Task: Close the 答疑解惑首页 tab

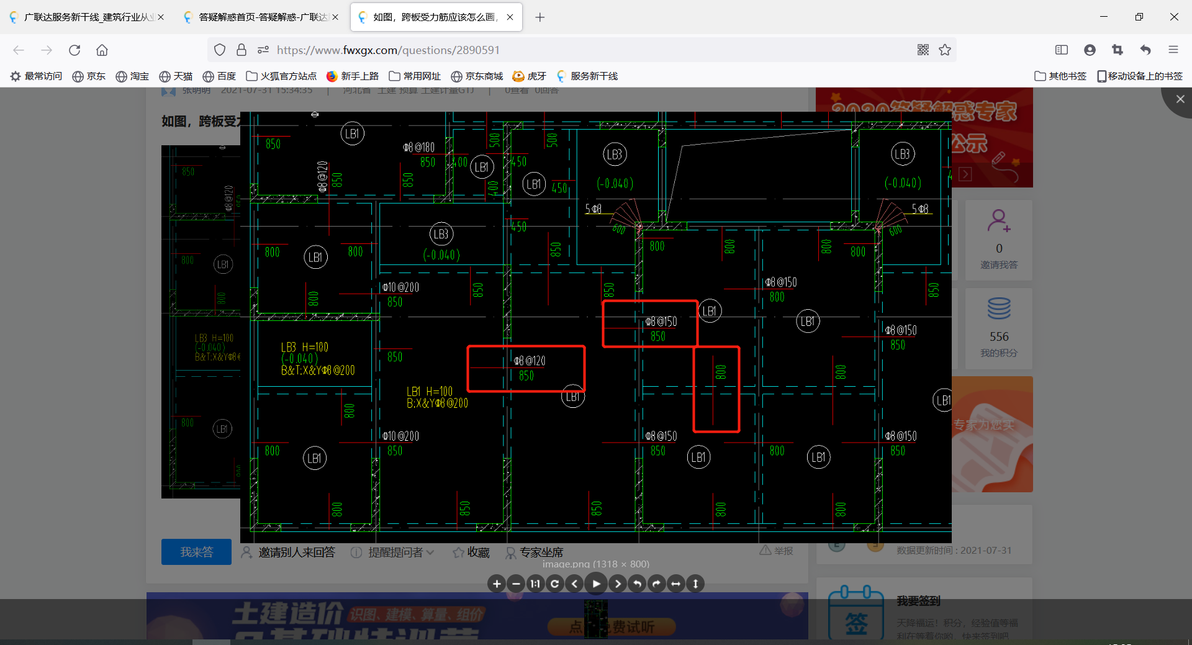Action: (335, 17)
